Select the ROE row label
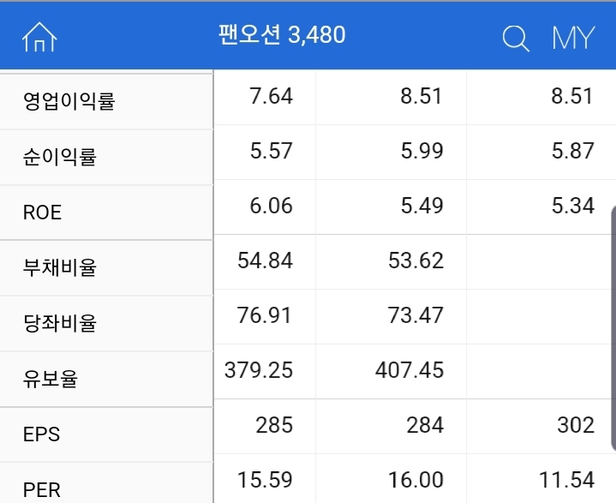 pos(43,213)
